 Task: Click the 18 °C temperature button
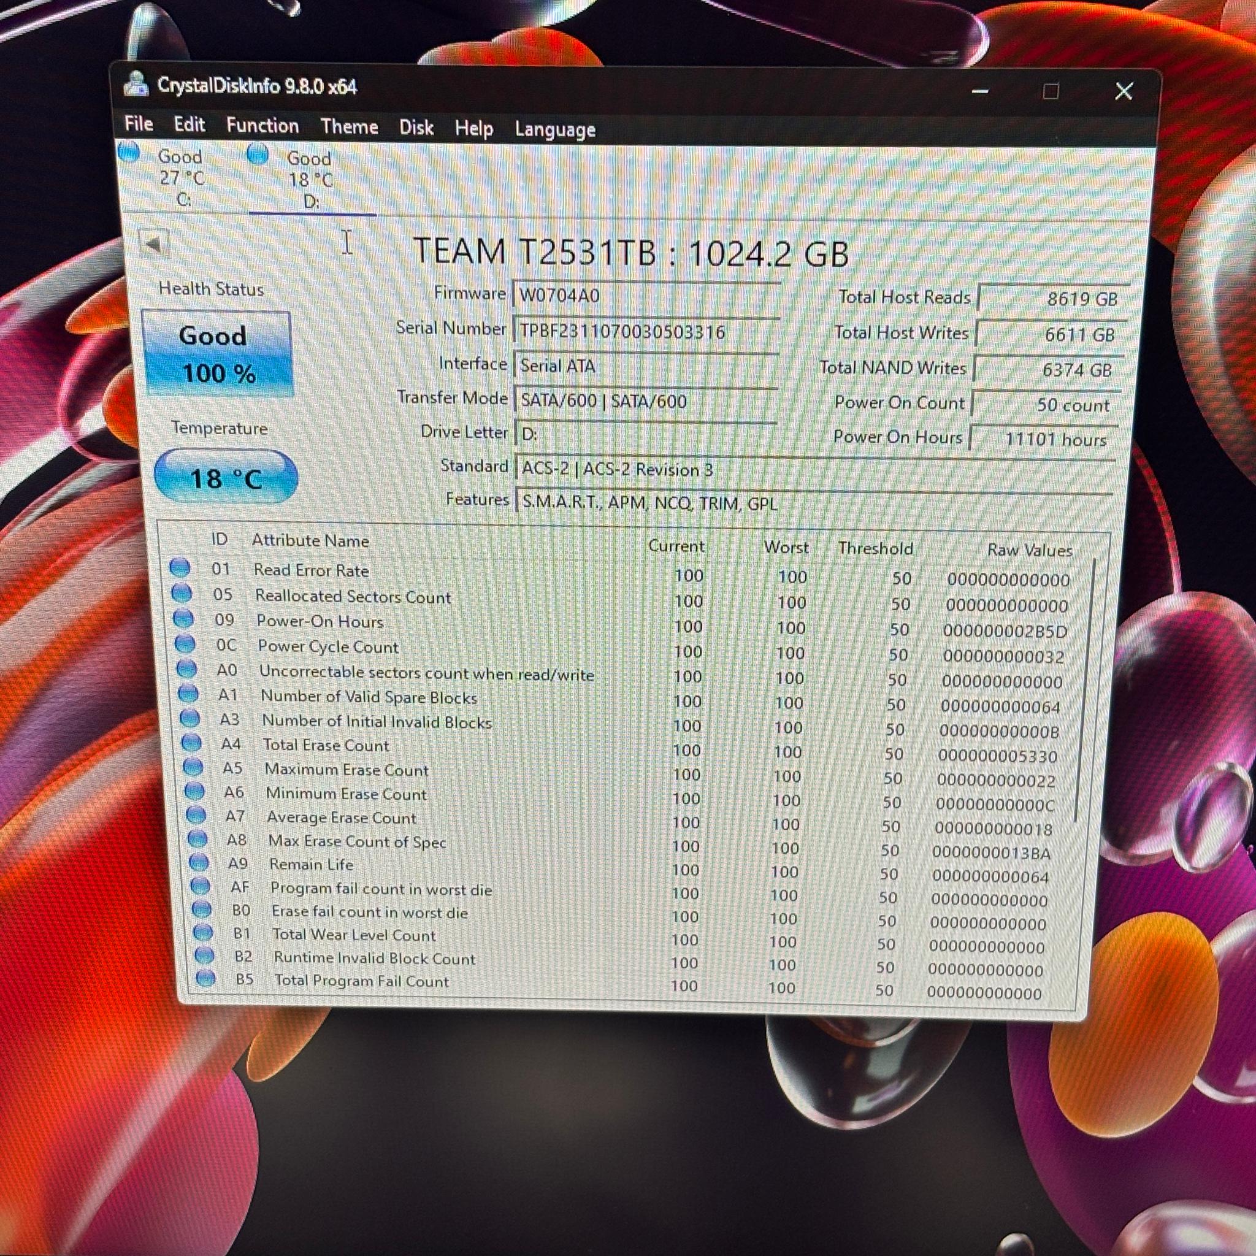tap(226, 478)
